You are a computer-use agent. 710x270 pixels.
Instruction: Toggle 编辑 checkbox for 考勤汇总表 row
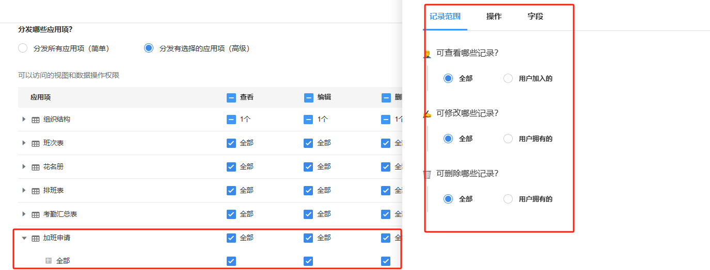click(308, 214)
